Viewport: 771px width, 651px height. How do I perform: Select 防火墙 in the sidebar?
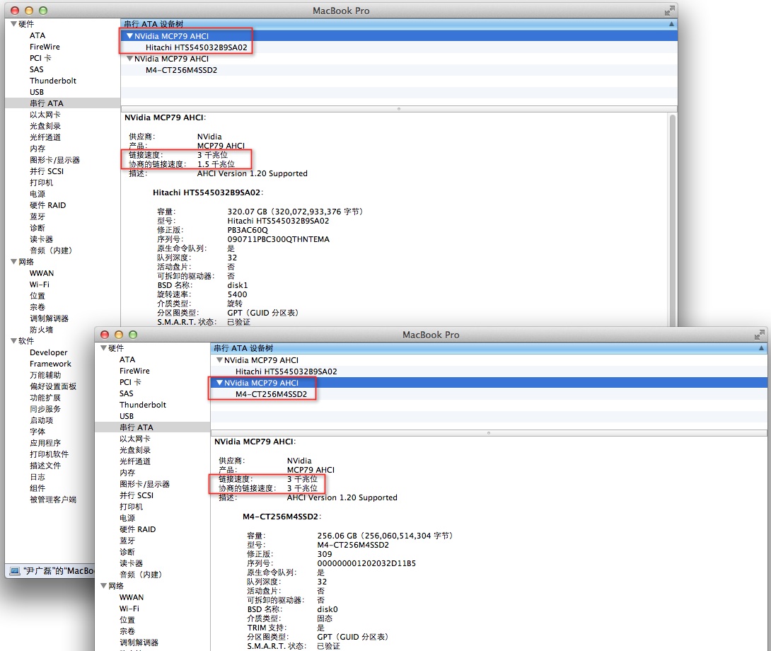(x=41, y=330)
